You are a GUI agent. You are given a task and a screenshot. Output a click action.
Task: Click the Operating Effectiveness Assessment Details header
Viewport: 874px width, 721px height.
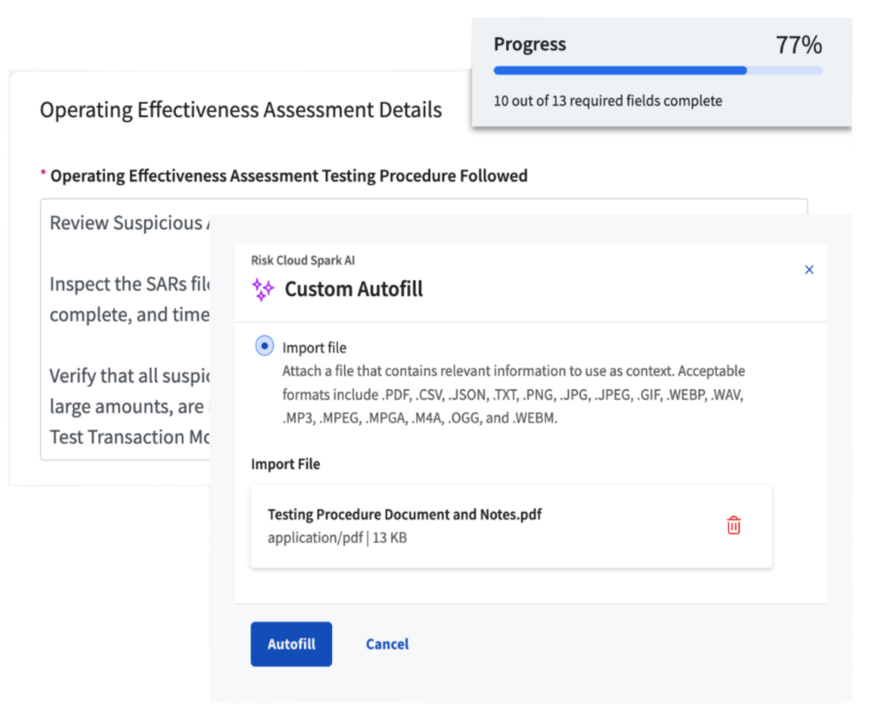tap(241, 109)
